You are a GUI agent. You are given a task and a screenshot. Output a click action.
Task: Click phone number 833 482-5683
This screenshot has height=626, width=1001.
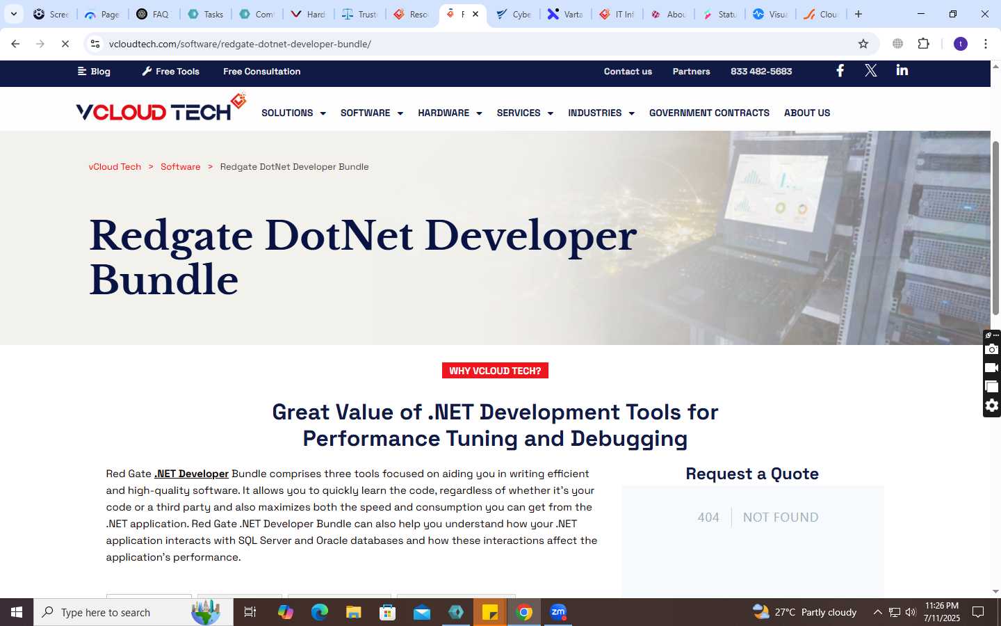(761, 71)
